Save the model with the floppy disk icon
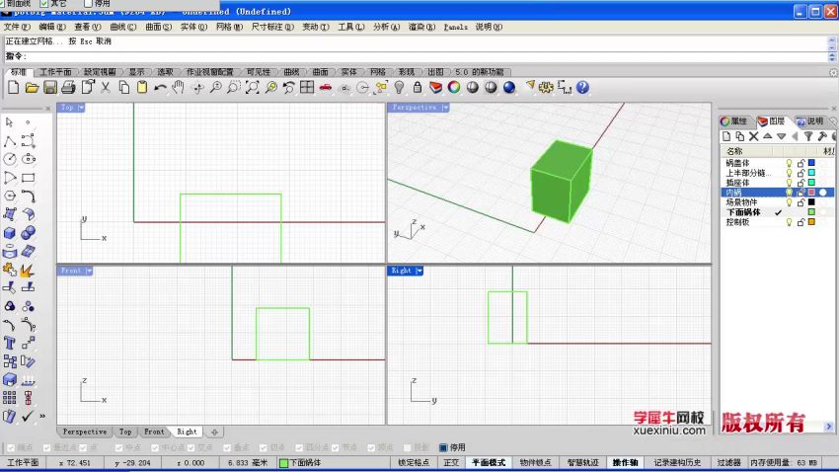This screenshot has width=839, height=472. [50, 87]
